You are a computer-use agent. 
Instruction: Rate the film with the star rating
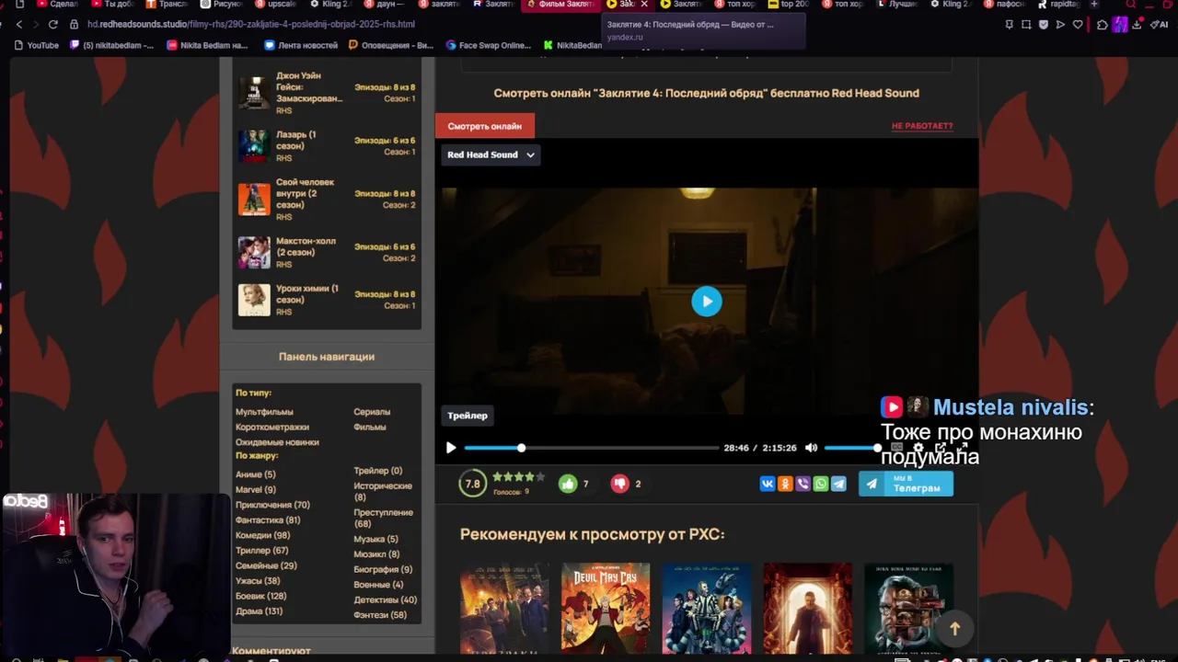[518, 477]
